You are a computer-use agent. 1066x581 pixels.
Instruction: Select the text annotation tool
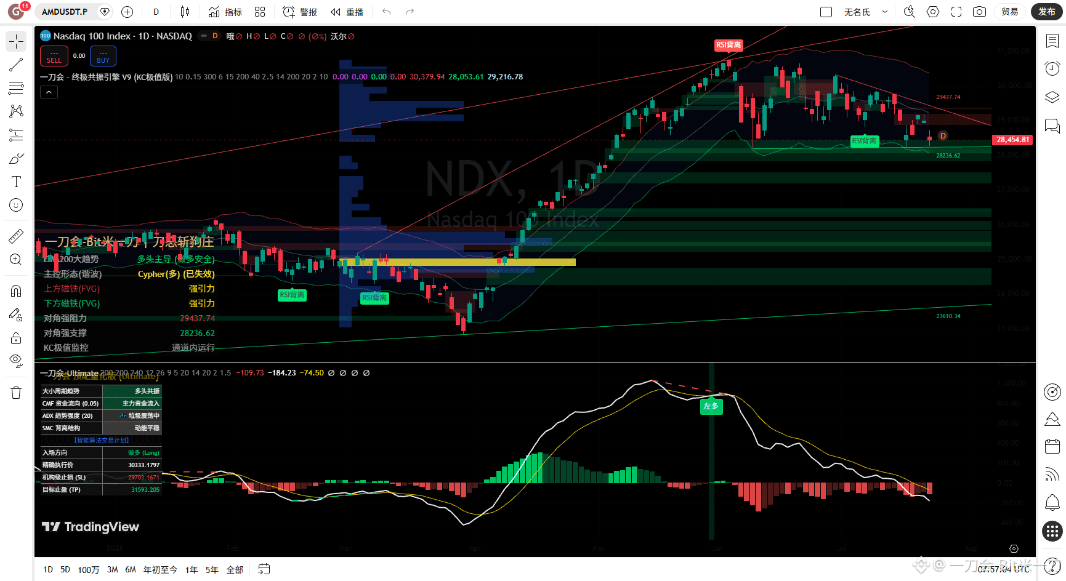[16, 182]
